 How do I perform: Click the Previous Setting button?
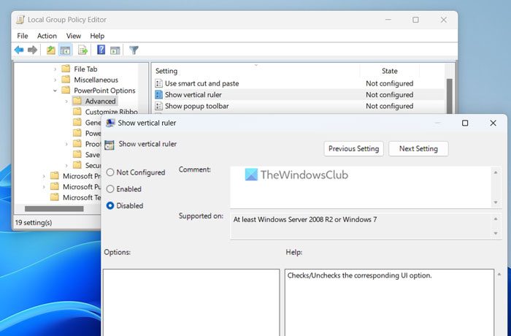pyautogui.click(x=353, y=149)
